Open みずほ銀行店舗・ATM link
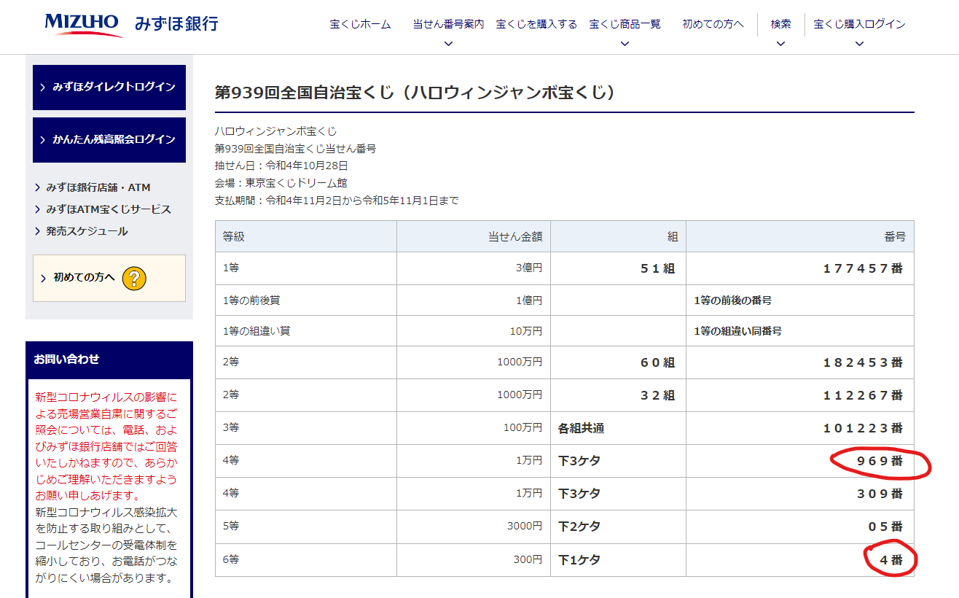959x598 pixels. 98,187
